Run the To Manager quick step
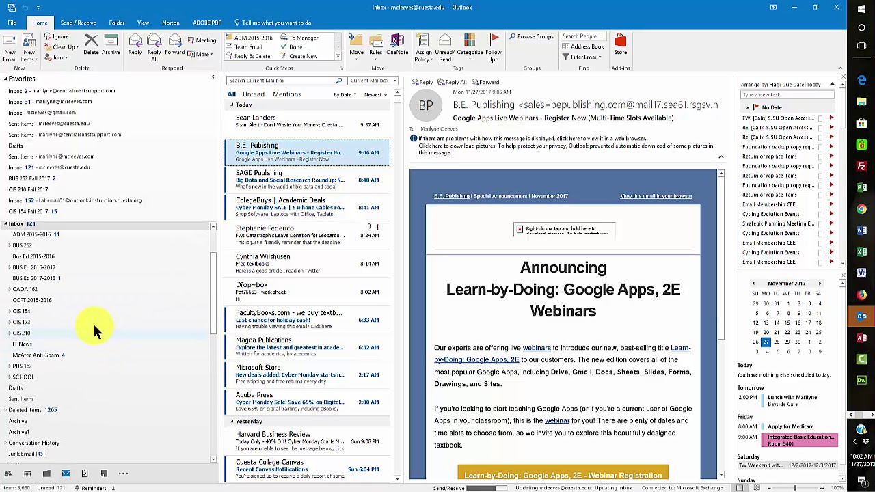875x492 pixels. [x=299, y=38]
